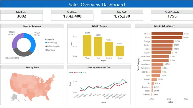Screen dimensions: 193x108
Task: Click the Sales by Category title
Action: click(32, 26)
